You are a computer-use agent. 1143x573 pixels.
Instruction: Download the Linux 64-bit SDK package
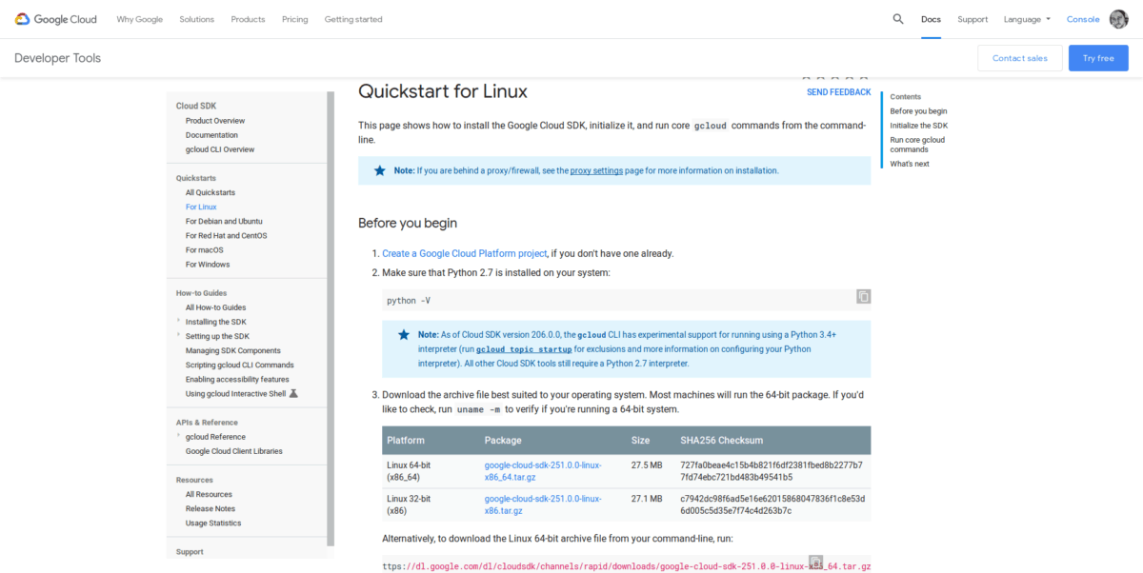pyautogui.click(x=542, y=470)
